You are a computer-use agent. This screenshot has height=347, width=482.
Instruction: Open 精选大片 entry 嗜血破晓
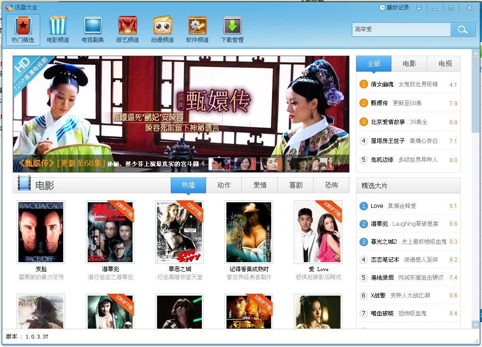[408, 313]
